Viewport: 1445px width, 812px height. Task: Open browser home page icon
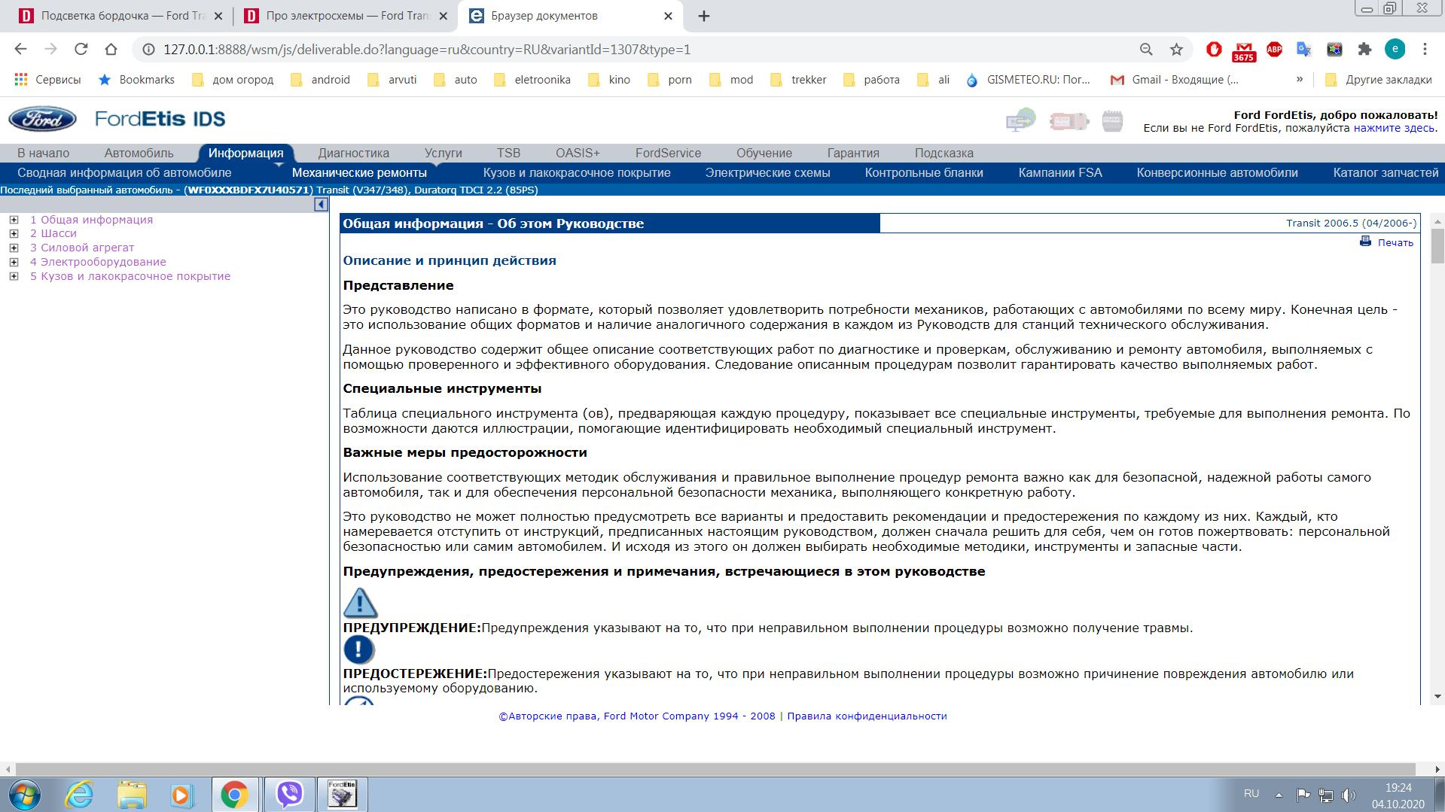coord(111,50)
